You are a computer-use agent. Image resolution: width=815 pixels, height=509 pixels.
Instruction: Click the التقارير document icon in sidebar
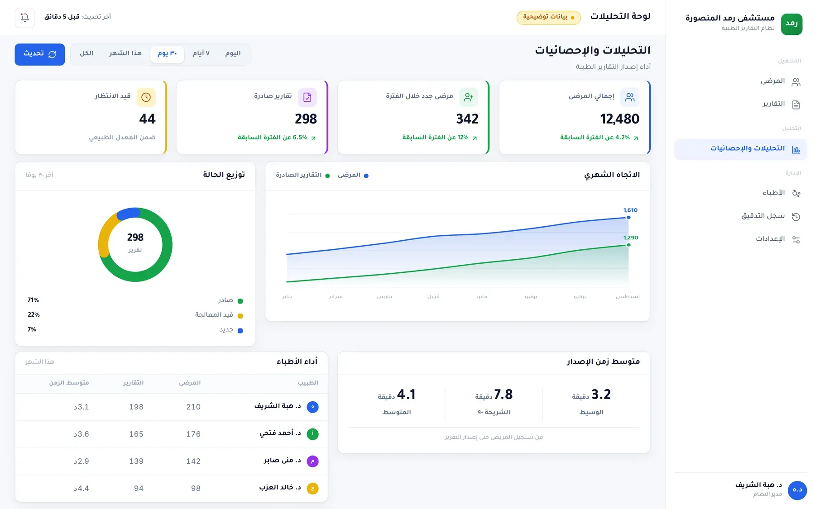coord(796,105)
